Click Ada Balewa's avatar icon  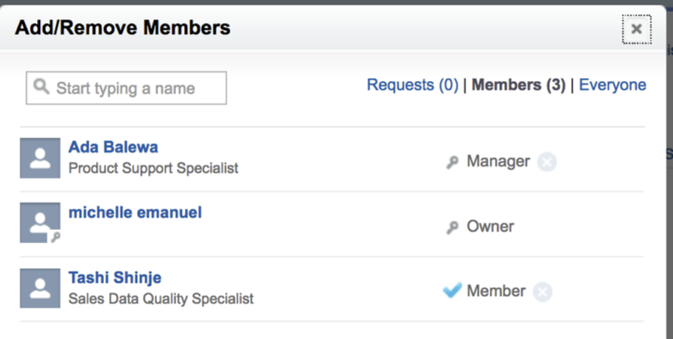[x=40, y=158]
